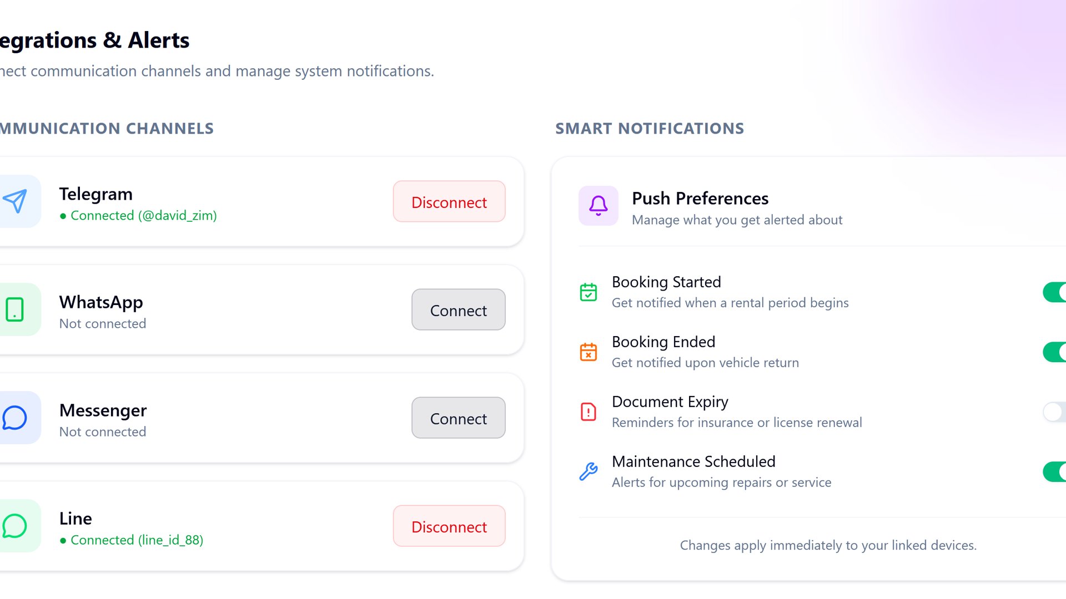
Task: Click the Document Expiry alert file icon
Action: (x=589, y=412)
